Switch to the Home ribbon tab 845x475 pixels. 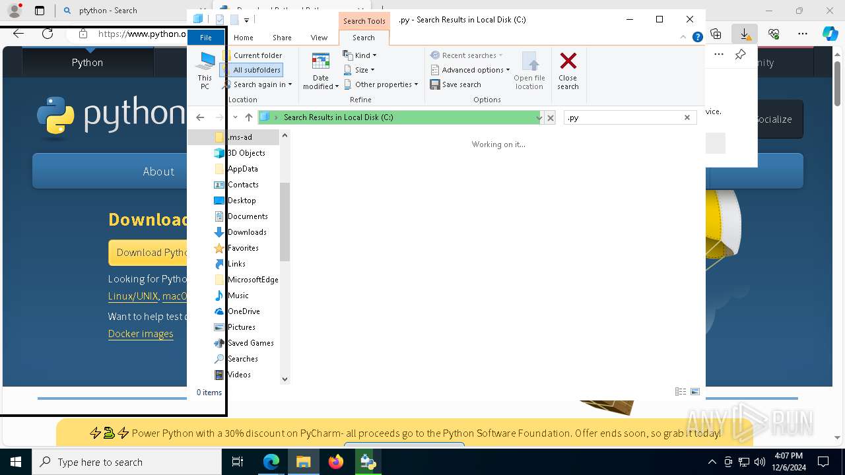pos(243,38)
